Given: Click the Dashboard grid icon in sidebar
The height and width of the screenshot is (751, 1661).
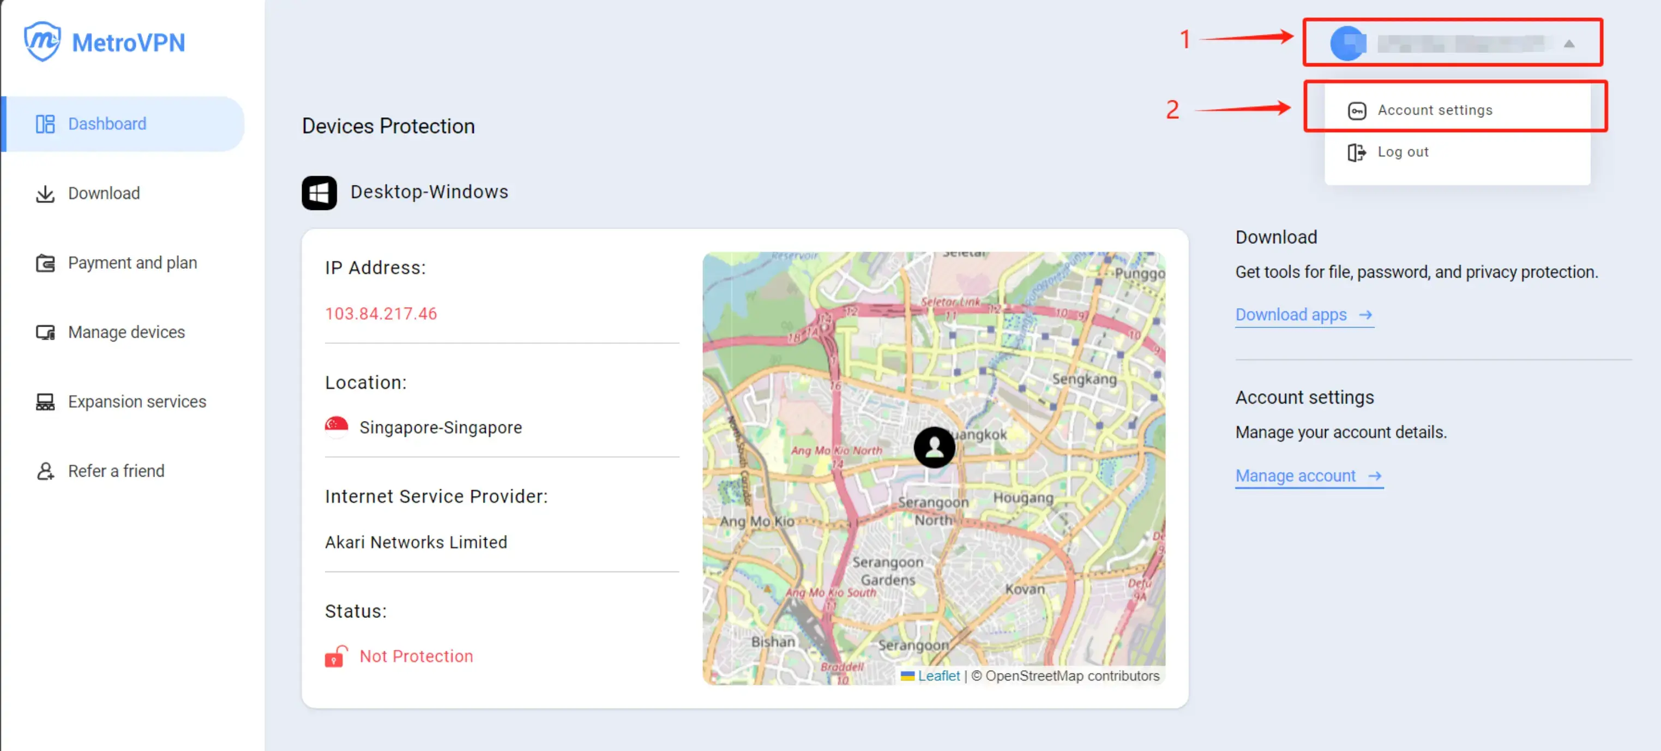Looking at the screenshot, I should point(45,124).
